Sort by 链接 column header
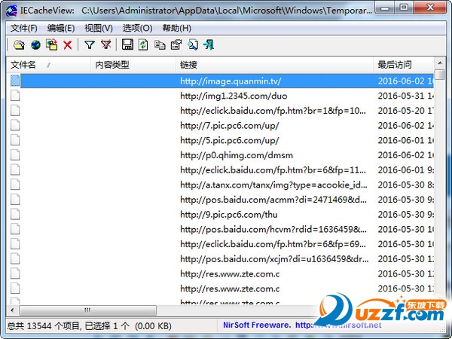 274,65
